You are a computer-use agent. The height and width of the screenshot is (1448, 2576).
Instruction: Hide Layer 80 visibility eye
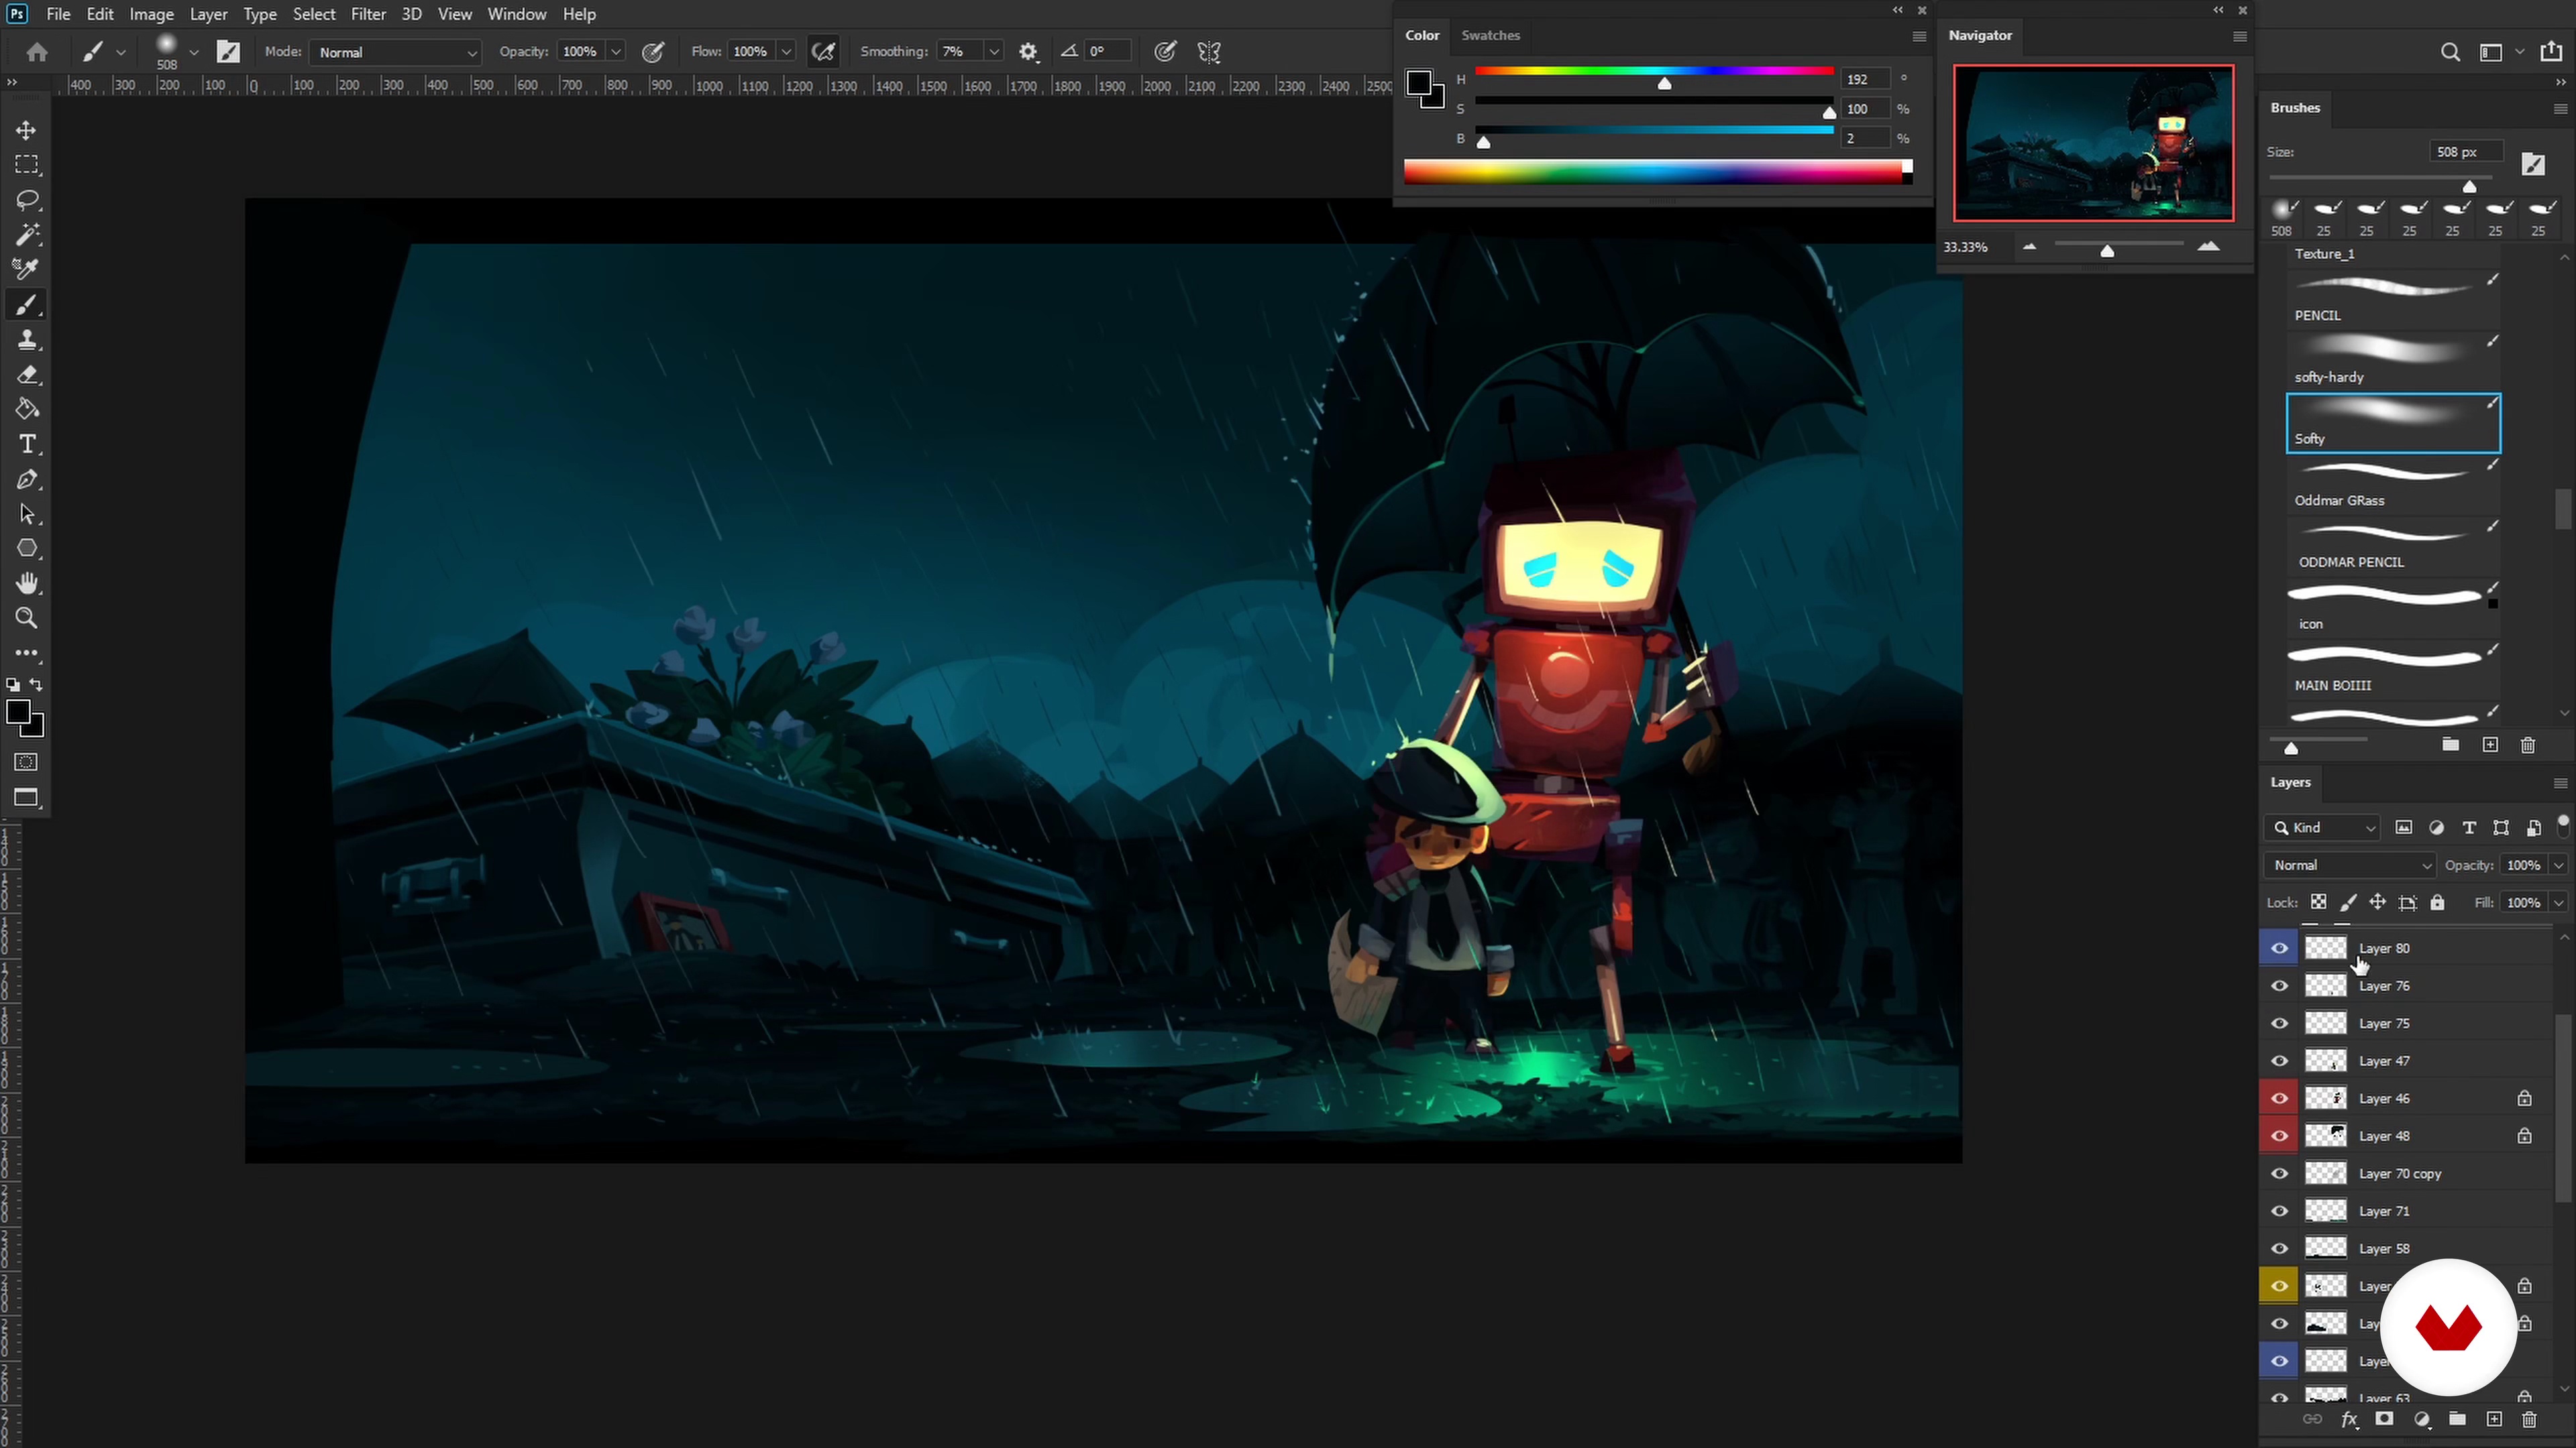tap(2279, 949)
